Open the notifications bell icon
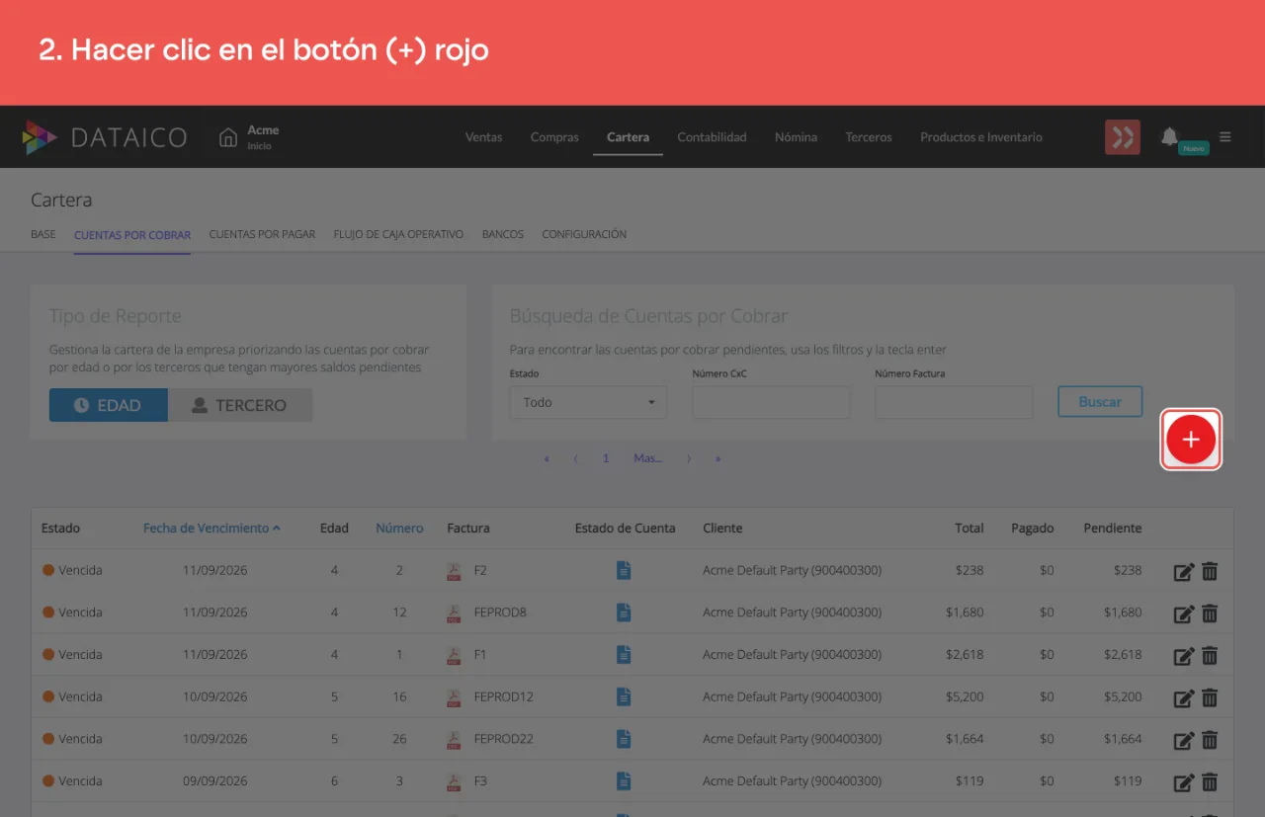Viewport: 1265px width, 817px height. (x=1169, y=136)
